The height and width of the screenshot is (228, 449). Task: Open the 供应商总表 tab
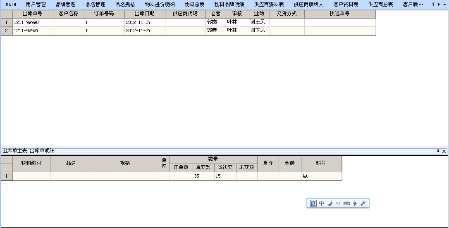380,4
